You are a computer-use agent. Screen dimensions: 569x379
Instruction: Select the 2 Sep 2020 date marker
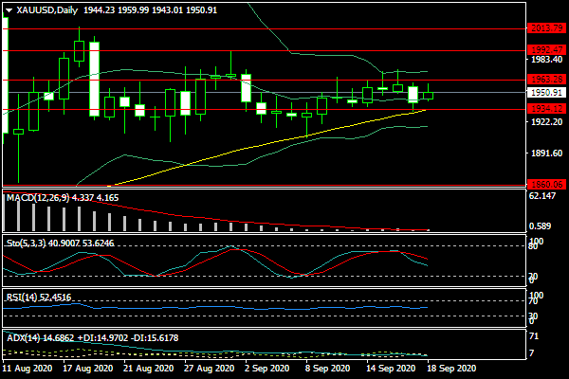click(x=266, y=368)
